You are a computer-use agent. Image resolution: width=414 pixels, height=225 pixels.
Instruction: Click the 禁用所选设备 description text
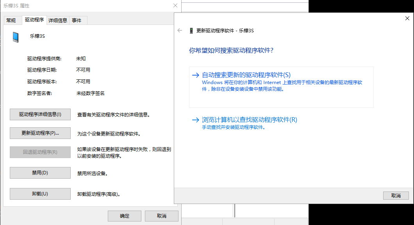pos(93,173)
